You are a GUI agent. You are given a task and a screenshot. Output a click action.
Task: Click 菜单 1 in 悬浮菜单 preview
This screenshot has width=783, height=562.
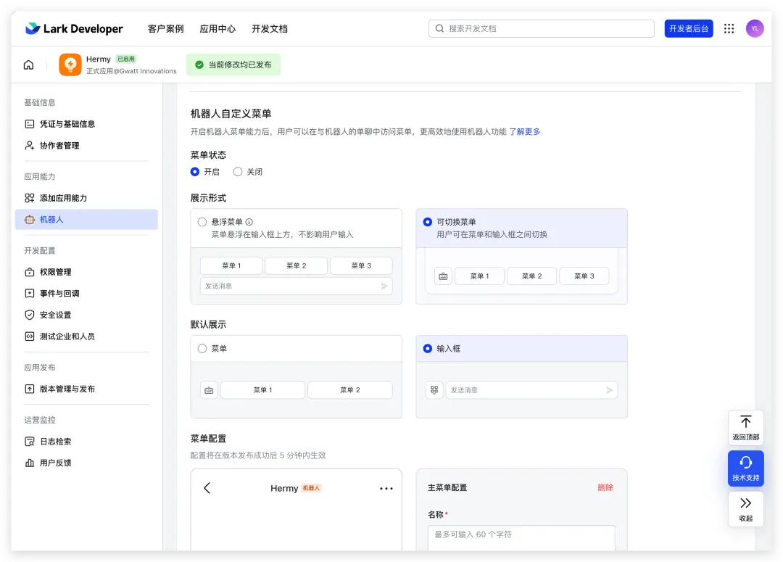[x=231, y=265]
